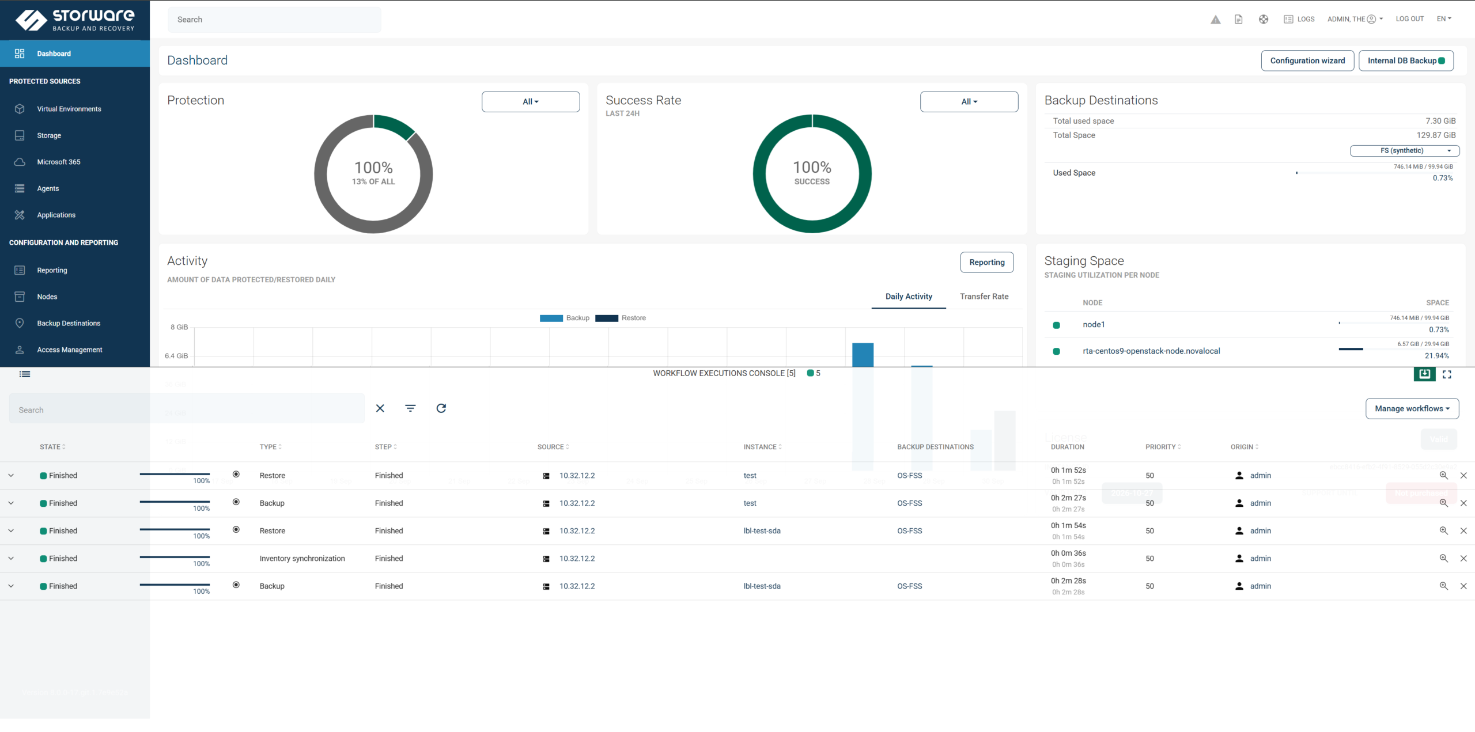
Task: Expand the Restore test task row
Action: [11, 476]
